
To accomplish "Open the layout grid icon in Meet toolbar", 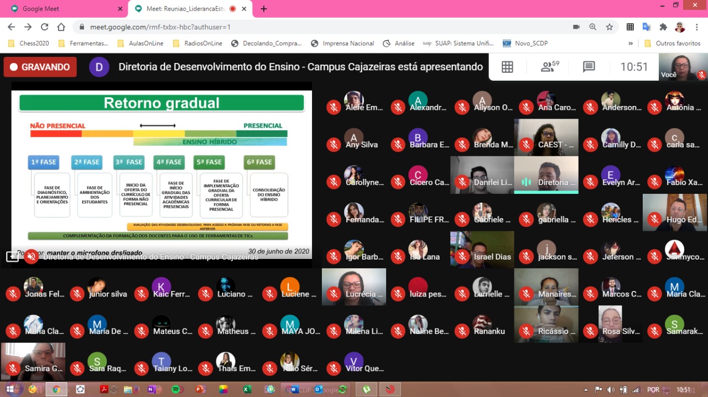I will pos(507,66).
